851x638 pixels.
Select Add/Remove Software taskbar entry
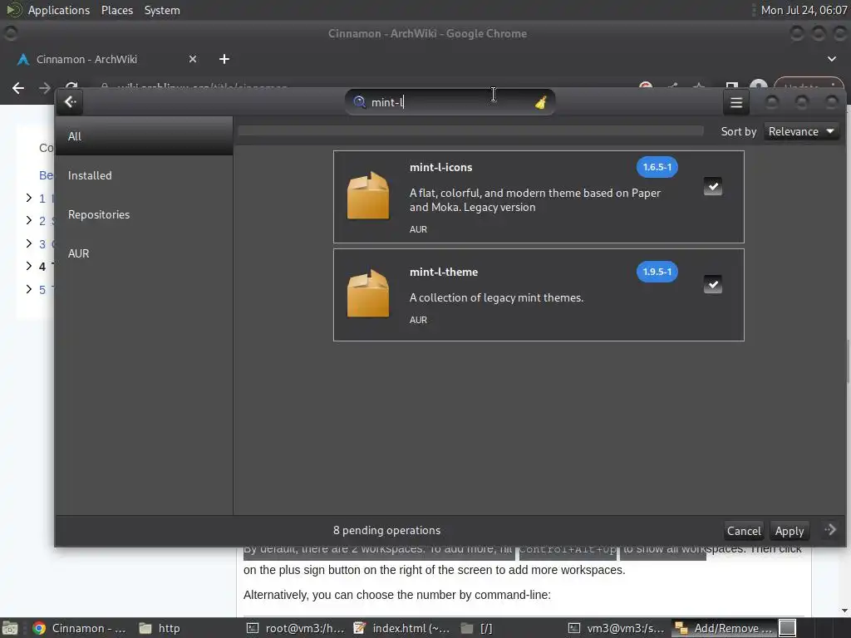tap(724, 628)
